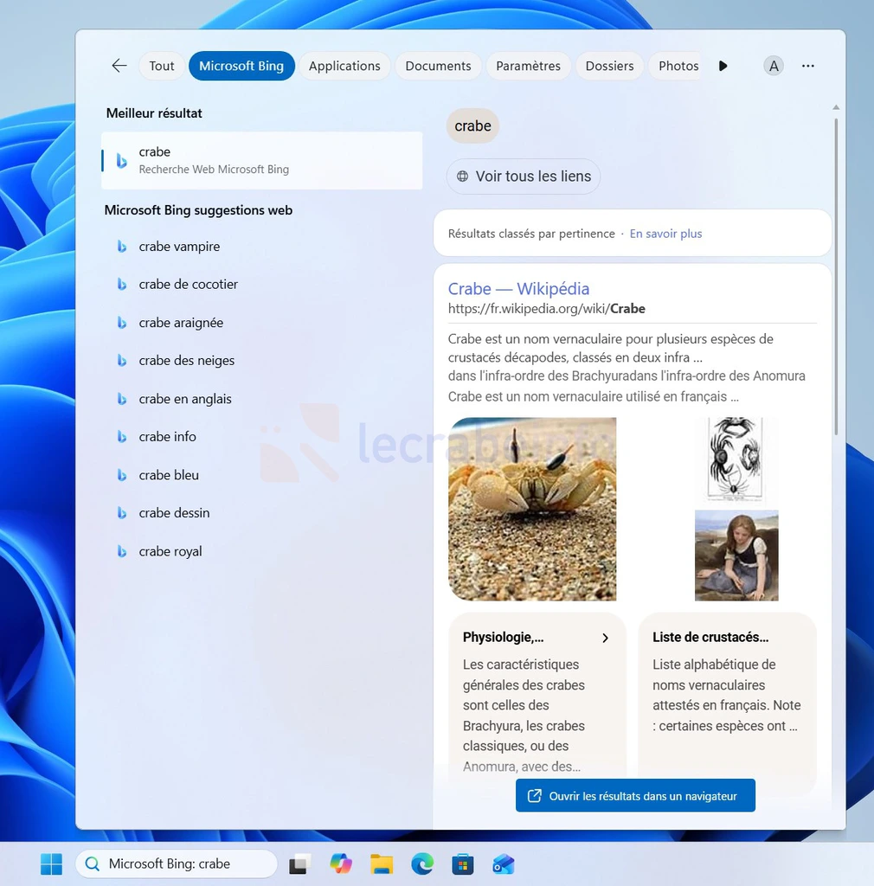
Task: Switch to the Tout tab
Action: point(162,66)
